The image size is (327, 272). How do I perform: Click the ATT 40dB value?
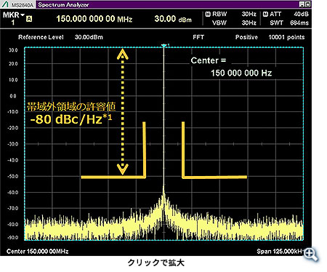(301, 14)
